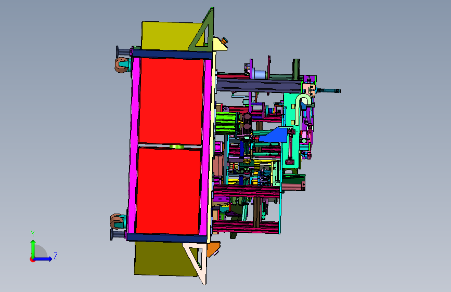Select the lower dark leveling foot
The width and height of the screenshot is (451, 292).
[118, 234]
